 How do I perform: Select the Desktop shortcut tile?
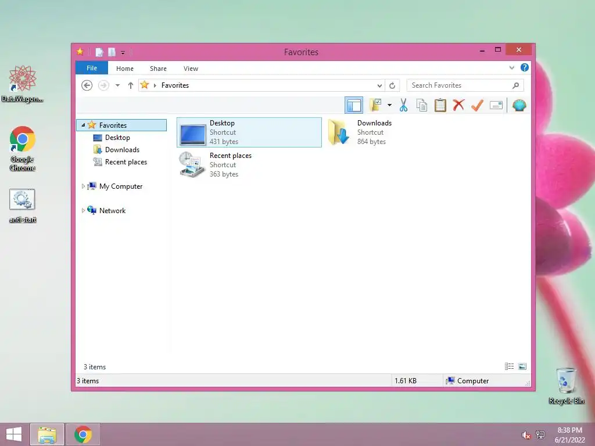[x=249, y=132]
